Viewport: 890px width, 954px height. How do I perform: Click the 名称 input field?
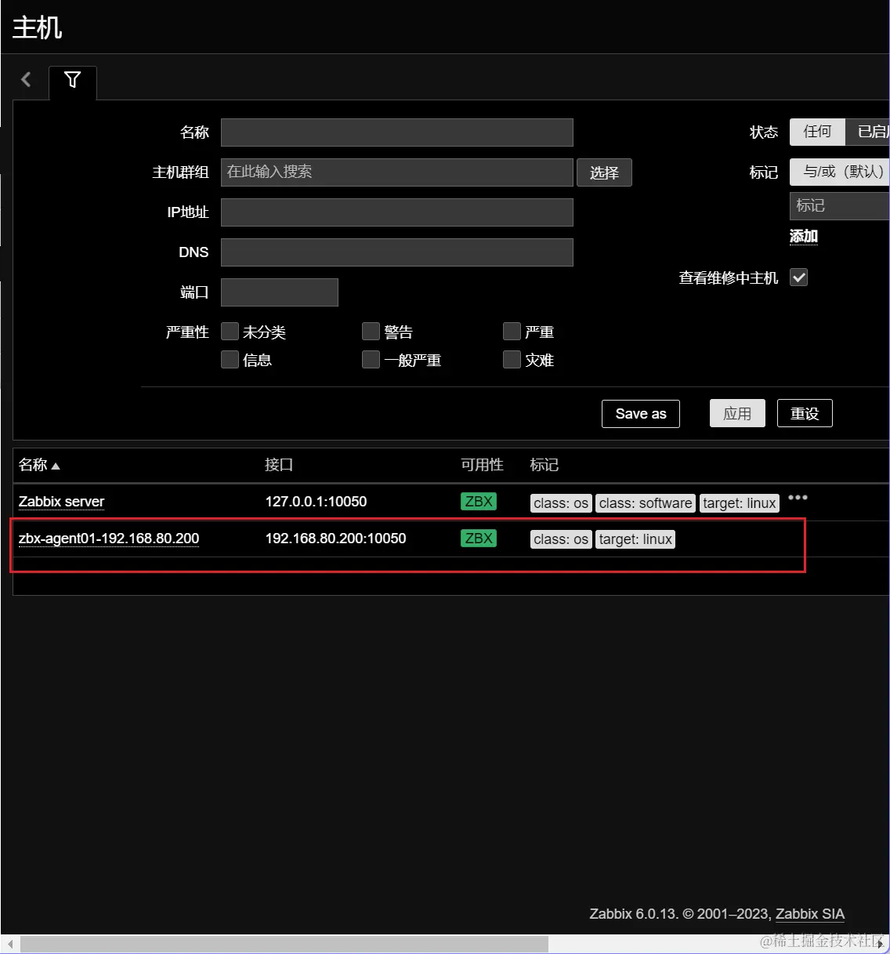click(397, 132)
